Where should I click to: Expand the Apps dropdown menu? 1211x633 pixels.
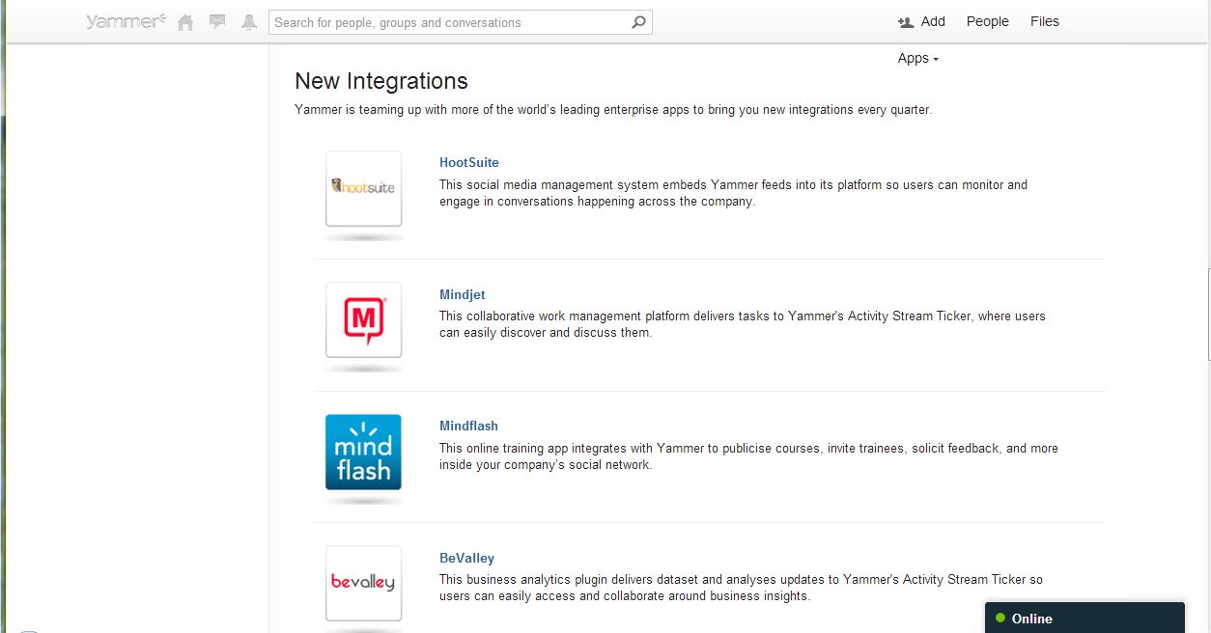pos(917,58)
